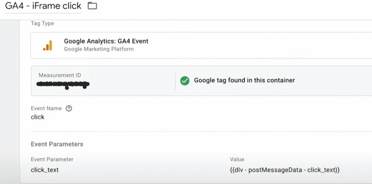The height and width of the screenshot is (184, 372).
Task: Select the dlv - postMessageData - click_text value
Action: 284,169
